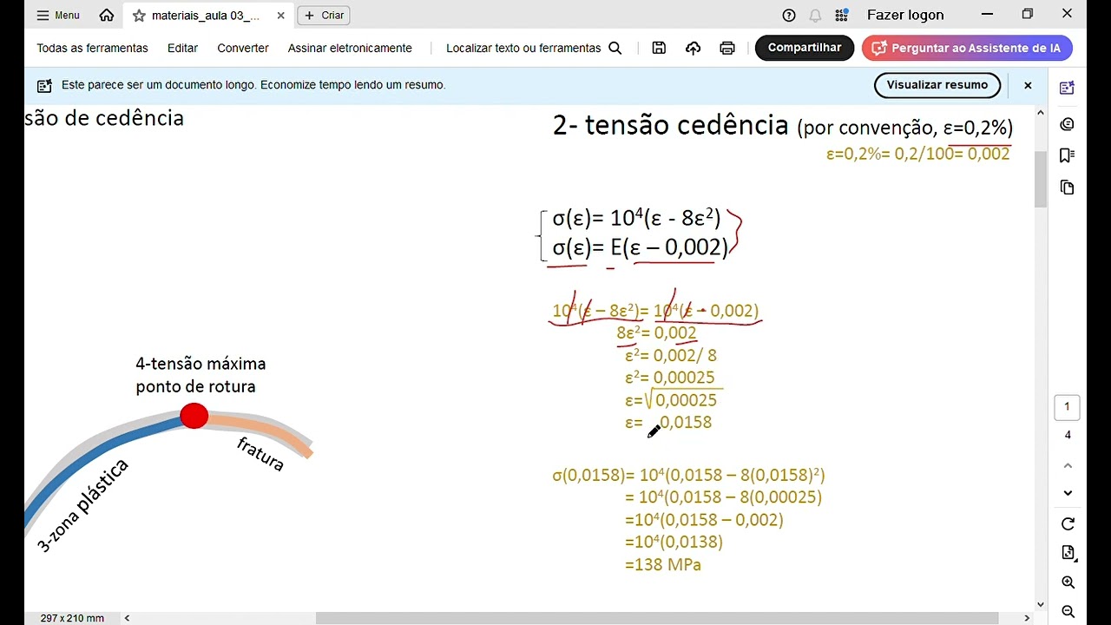Click the zoom in magnifier icon
Viewport: 1111px width, 625px height.
[x=1068, y=582]
